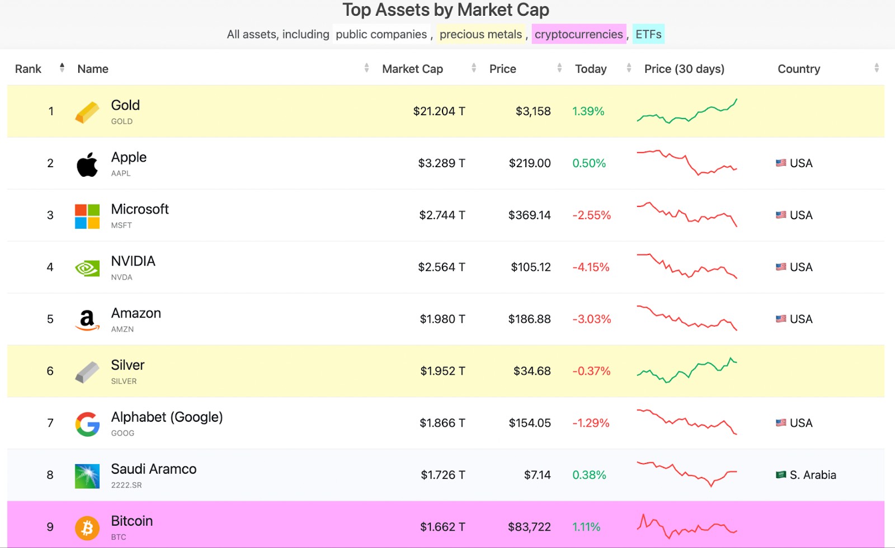
Task: Select the precious metals filter
Action: pos(481,34)
